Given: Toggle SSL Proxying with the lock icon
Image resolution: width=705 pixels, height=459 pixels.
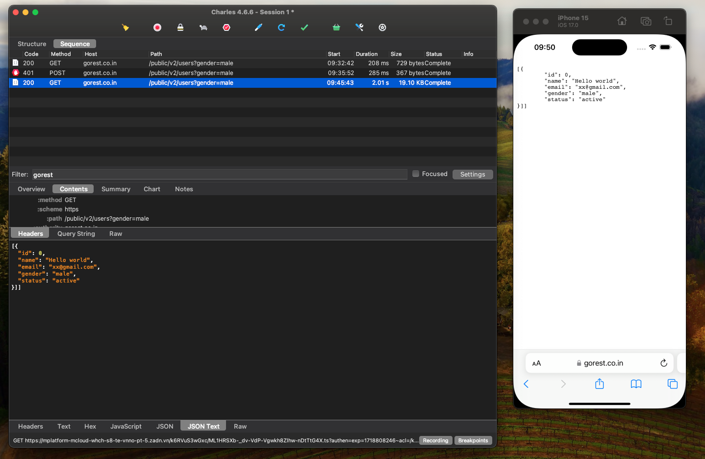Looking at the screenshot, I should tap(180, 27).
